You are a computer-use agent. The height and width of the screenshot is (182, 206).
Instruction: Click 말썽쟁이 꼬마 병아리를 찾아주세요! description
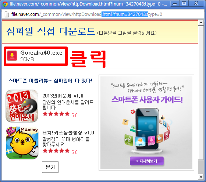pyautogui.click(x=66, y=142)
